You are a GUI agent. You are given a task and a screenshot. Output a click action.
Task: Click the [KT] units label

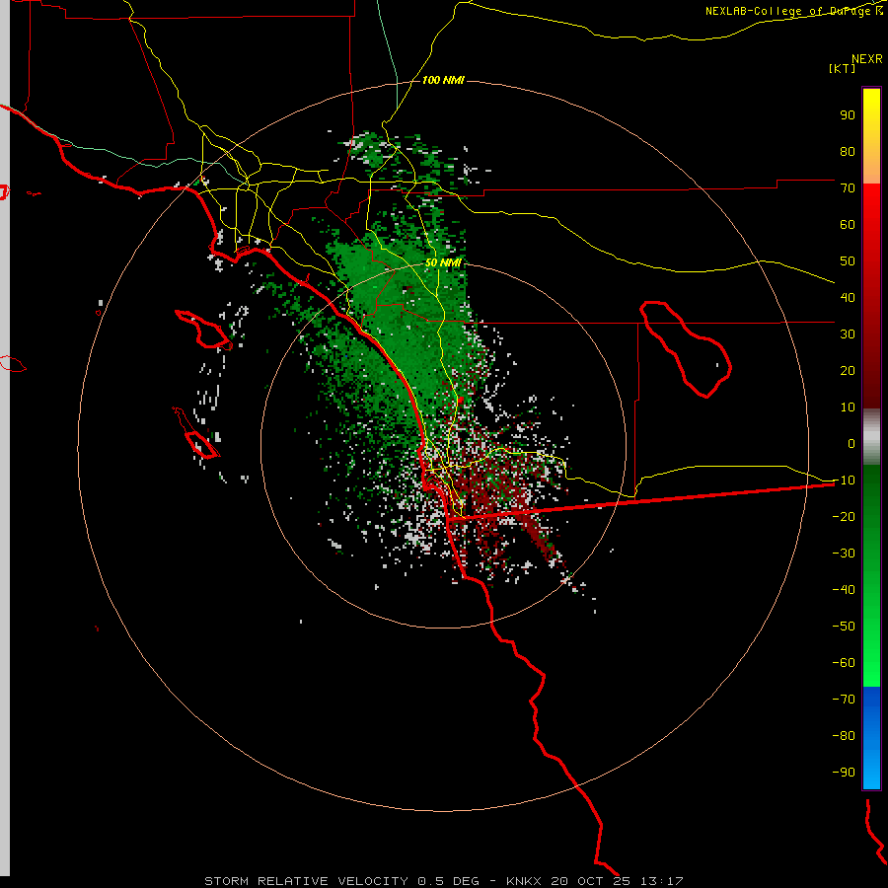pyautogui.click(x=842, y=68)
